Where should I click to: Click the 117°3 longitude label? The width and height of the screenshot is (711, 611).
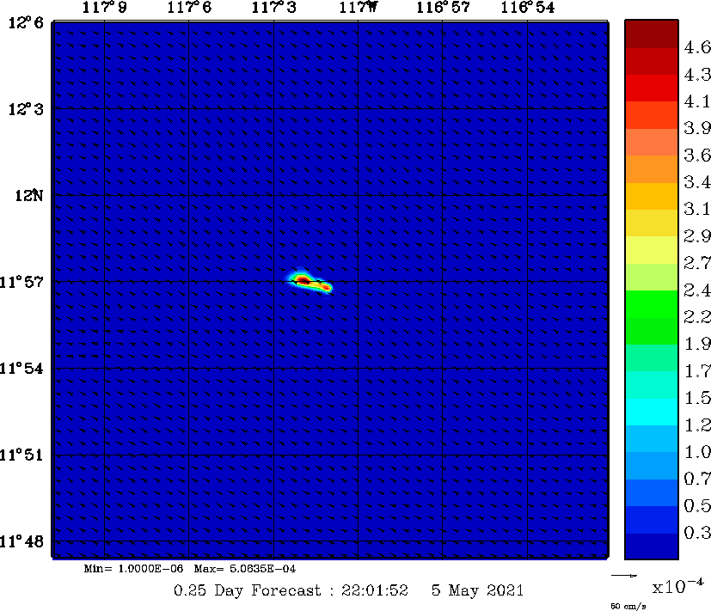[x=274, y=7]
